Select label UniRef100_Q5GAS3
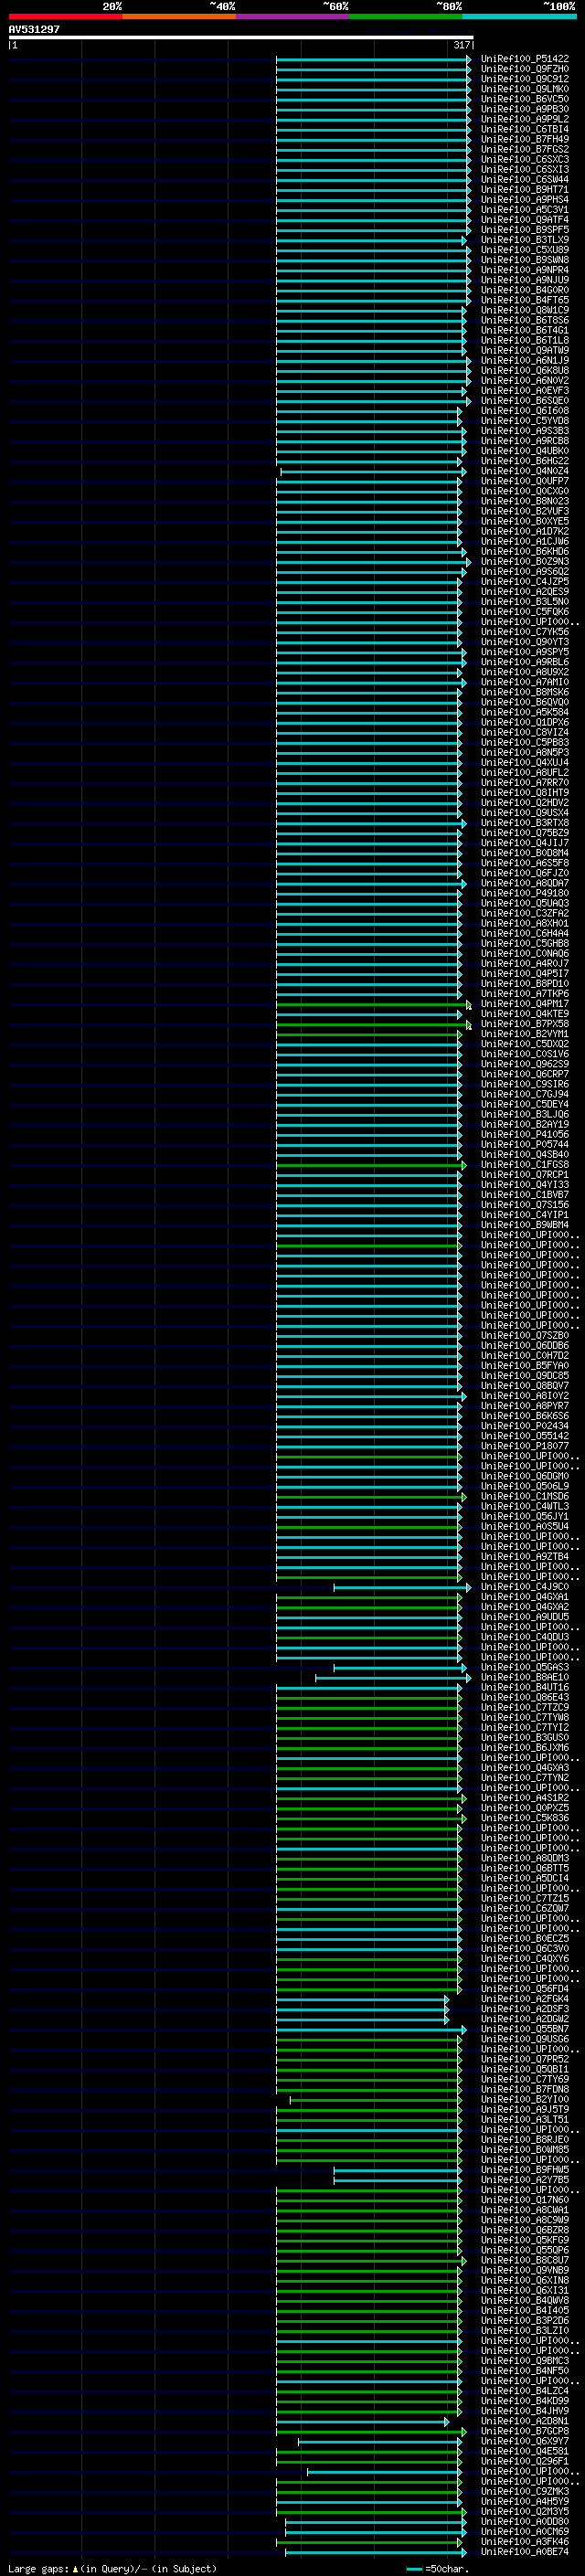 coord(525,1667)
